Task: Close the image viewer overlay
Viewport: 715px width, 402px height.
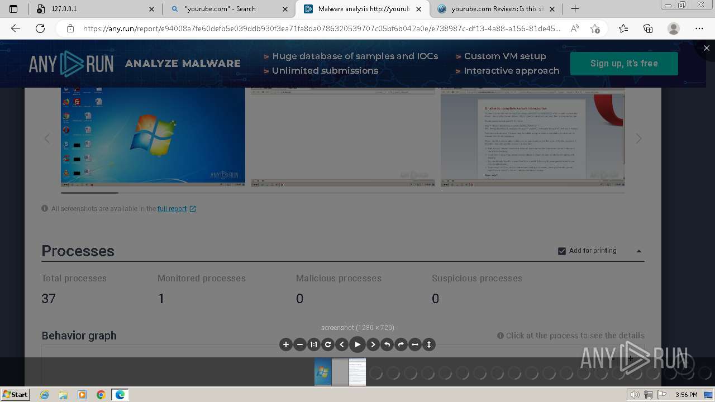Action: point(706,48)
